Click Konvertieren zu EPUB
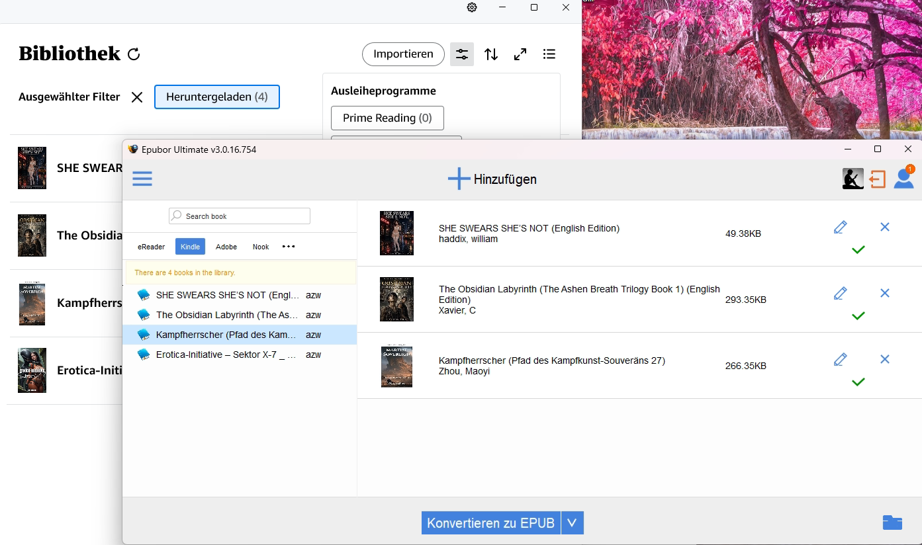 491,523
